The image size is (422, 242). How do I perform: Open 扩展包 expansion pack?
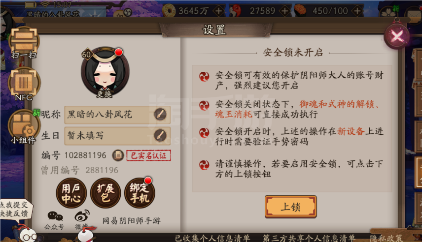pos(105,193)
